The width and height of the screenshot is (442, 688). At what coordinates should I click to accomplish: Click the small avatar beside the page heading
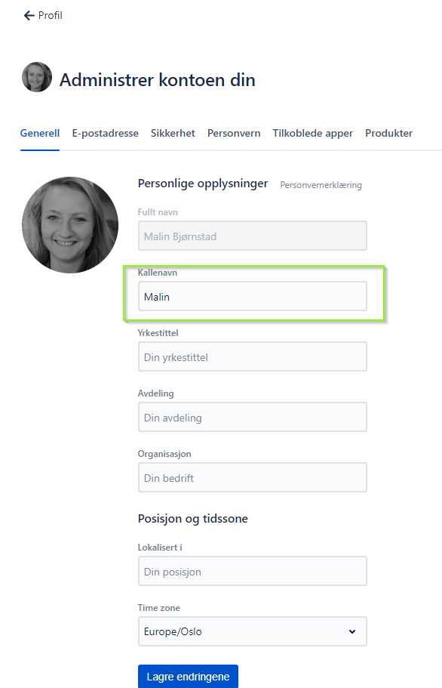[x=37, y=77]
